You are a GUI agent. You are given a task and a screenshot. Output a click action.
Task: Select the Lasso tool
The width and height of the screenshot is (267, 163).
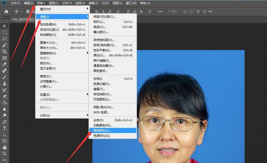click(x=5, y=39)
